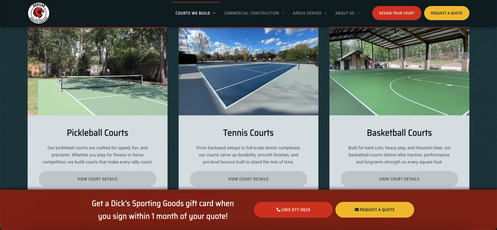
Task: View court details for Basketball Courts
Action: [399, 179]
